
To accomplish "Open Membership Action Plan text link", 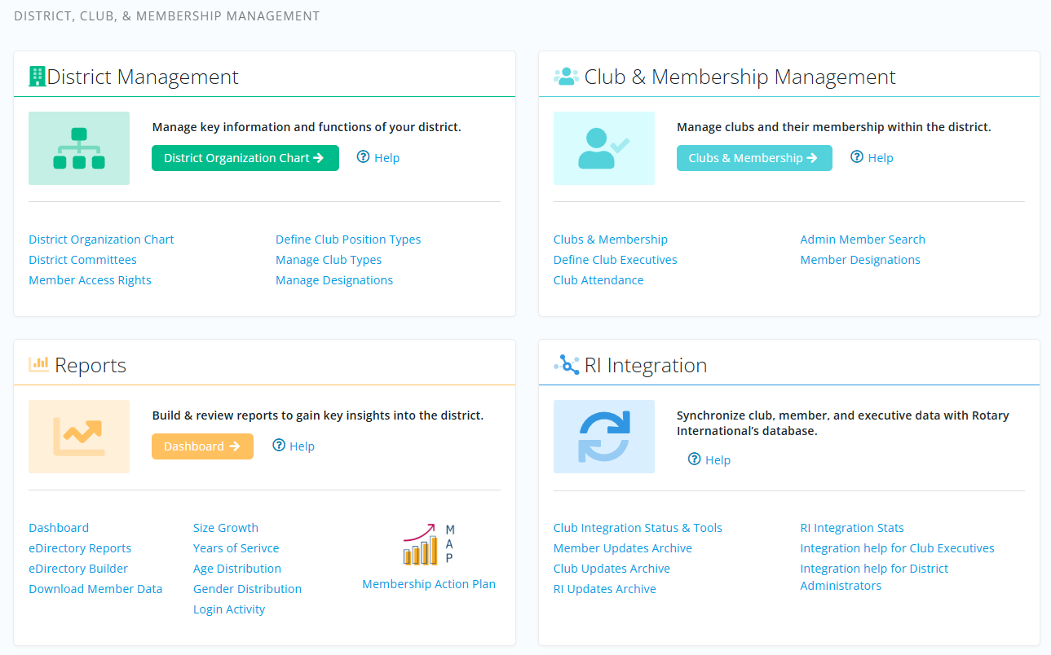I will (x=429, y=584).
